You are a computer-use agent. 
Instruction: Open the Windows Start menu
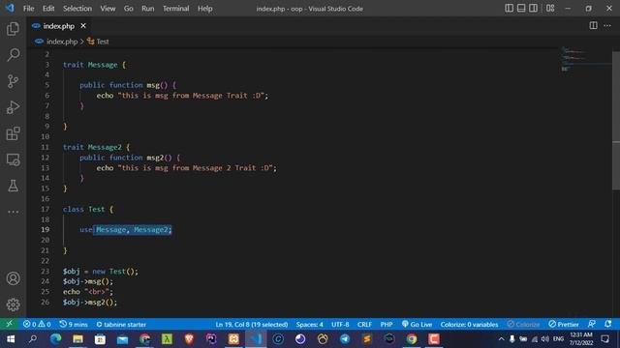point(11,339)
